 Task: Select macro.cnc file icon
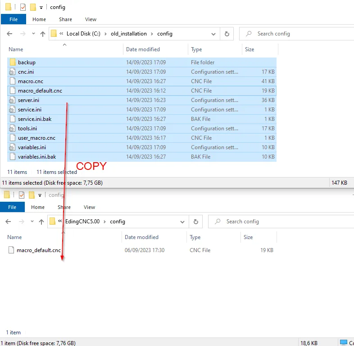[x=13, y=81]
